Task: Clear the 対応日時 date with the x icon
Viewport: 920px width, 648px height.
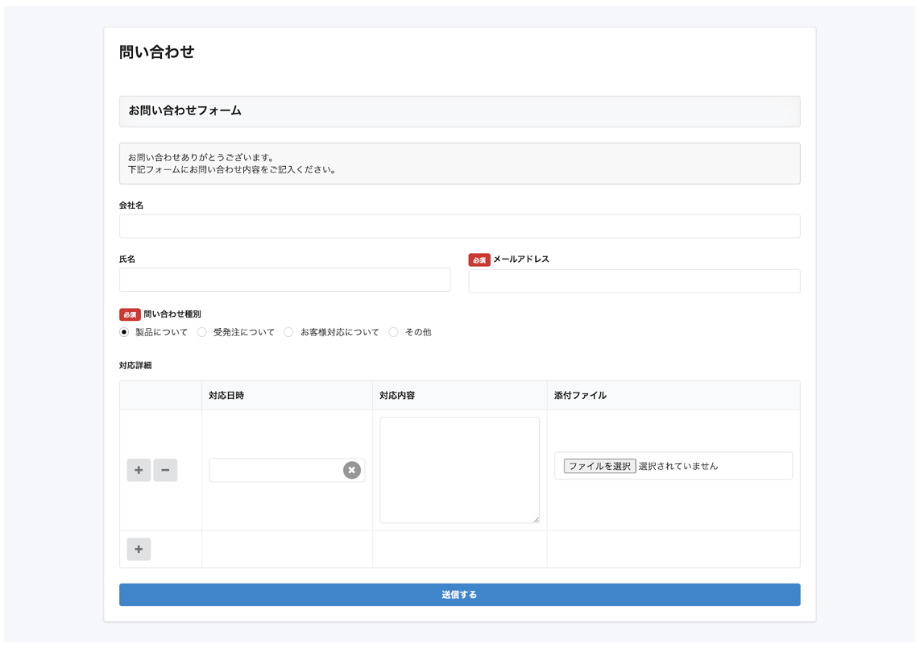Action: (352, 470)
